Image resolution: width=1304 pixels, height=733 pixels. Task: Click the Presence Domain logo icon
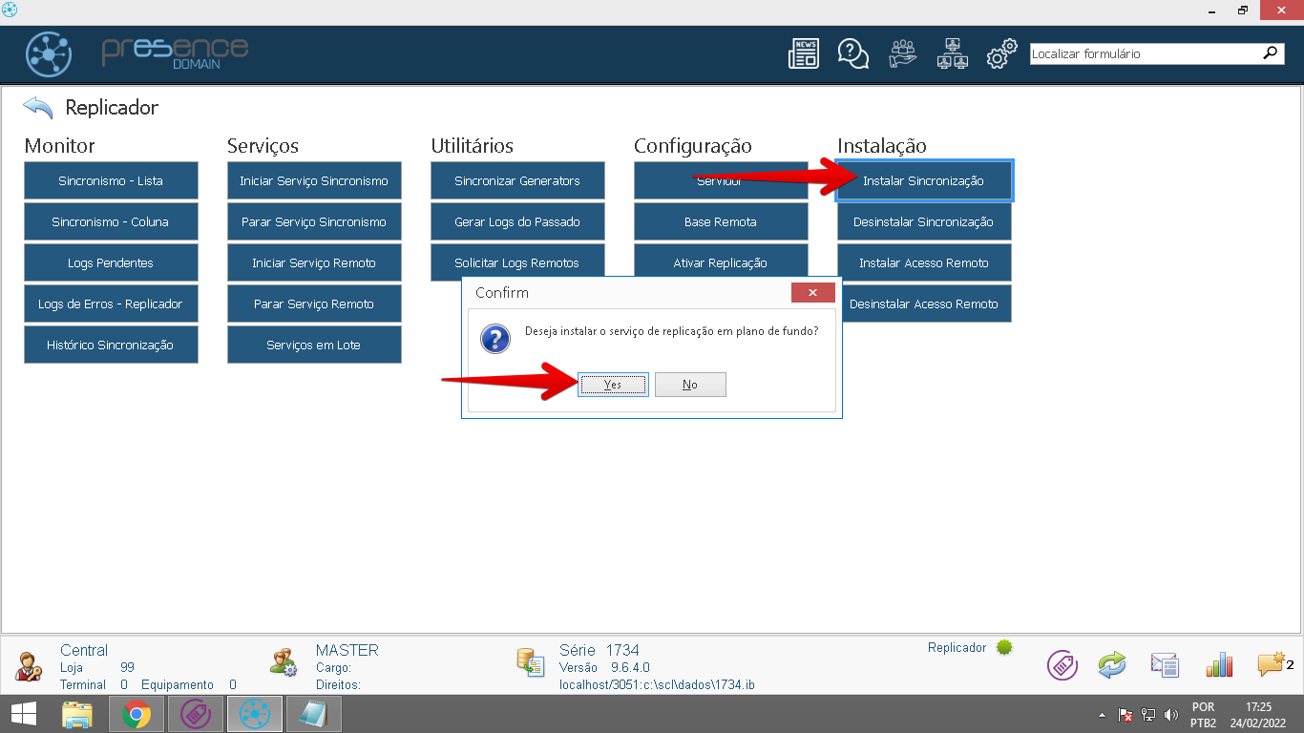pos(49,54)
